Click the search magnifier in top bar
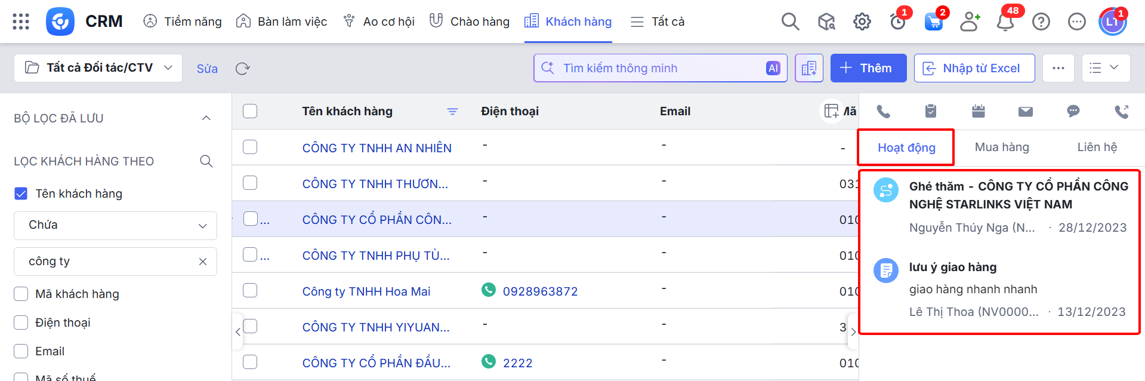This screenshot has width=1145, height=381. click(790, 22)
